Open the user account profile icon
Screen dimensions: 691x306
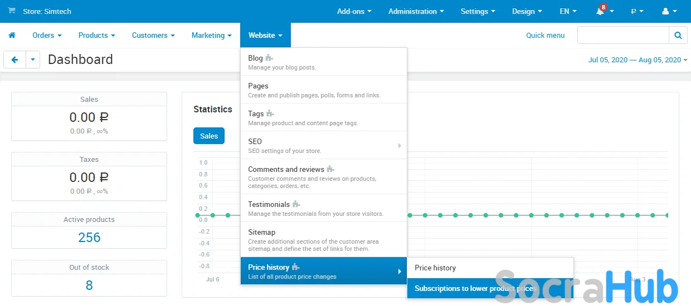tap(665, 11)
